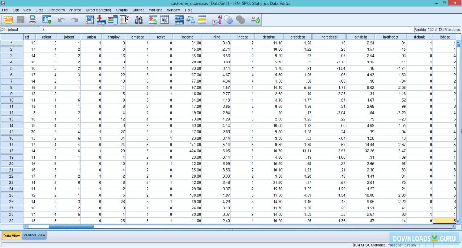This screenshot has height=248, width=462.
Task: Select the union column header
Action: click(91, 37)
